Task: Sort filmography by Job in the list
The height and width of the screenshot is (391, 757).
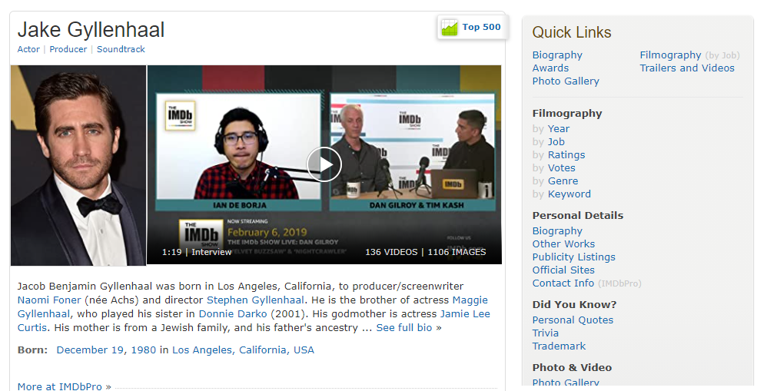Action: (x=556, y=142)
